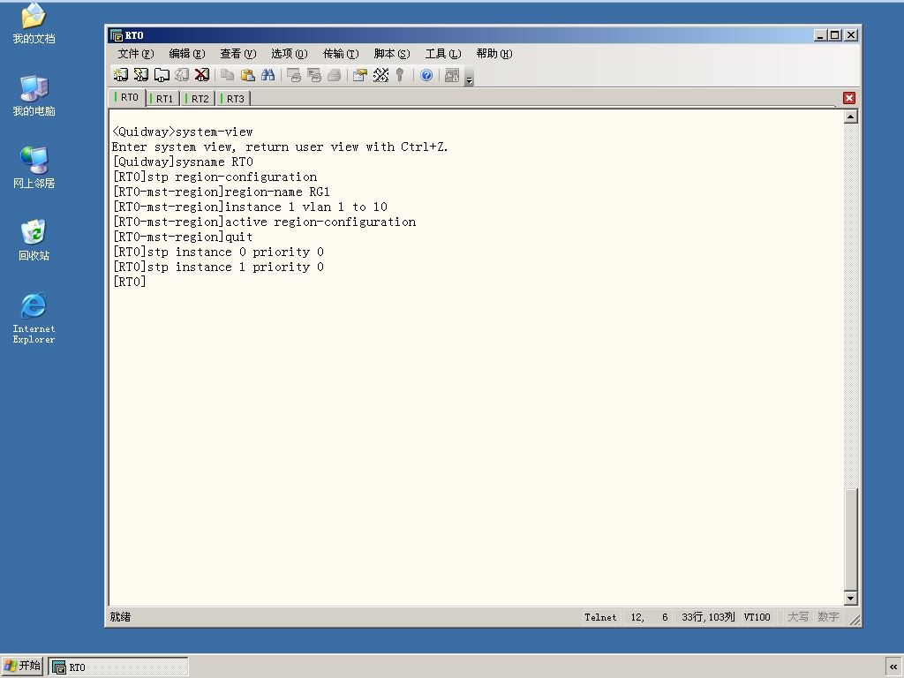Switch to the RT3 session tab

click(233, 99)
